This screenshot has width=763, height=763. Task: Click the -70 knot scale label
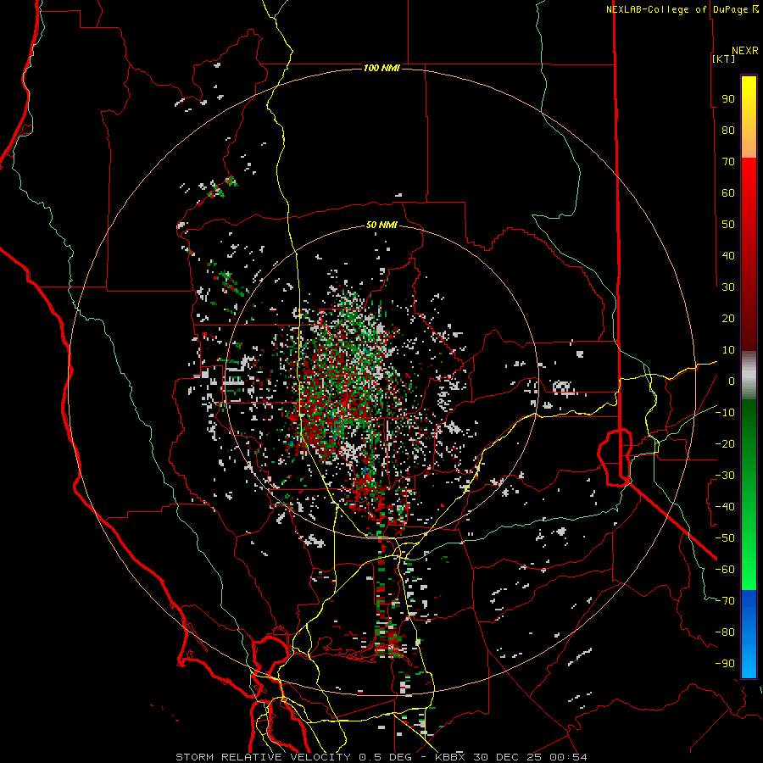tap(725, 601)
